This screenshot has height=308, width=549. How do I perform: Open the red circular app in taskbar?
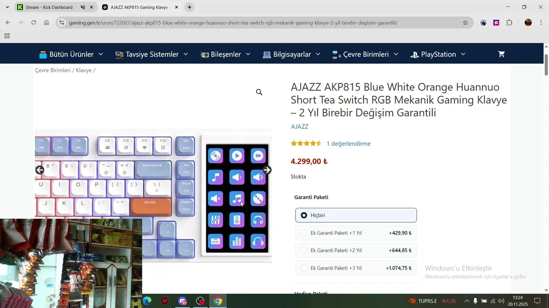pyautogui.click(x=165, y=301)
